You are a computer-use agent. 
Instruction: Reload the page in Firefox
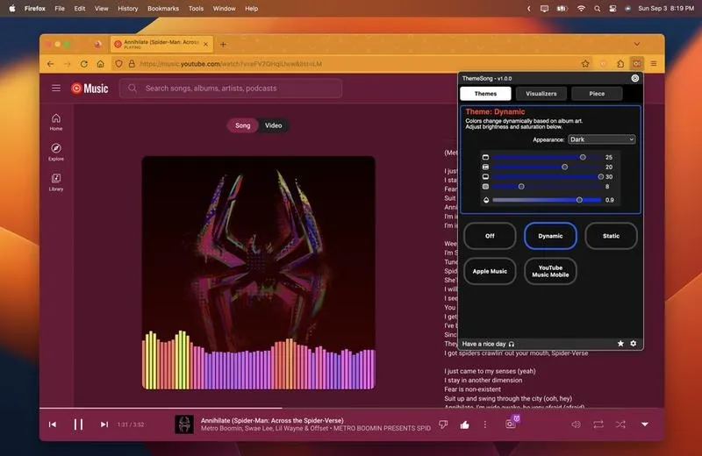[83, 64]
